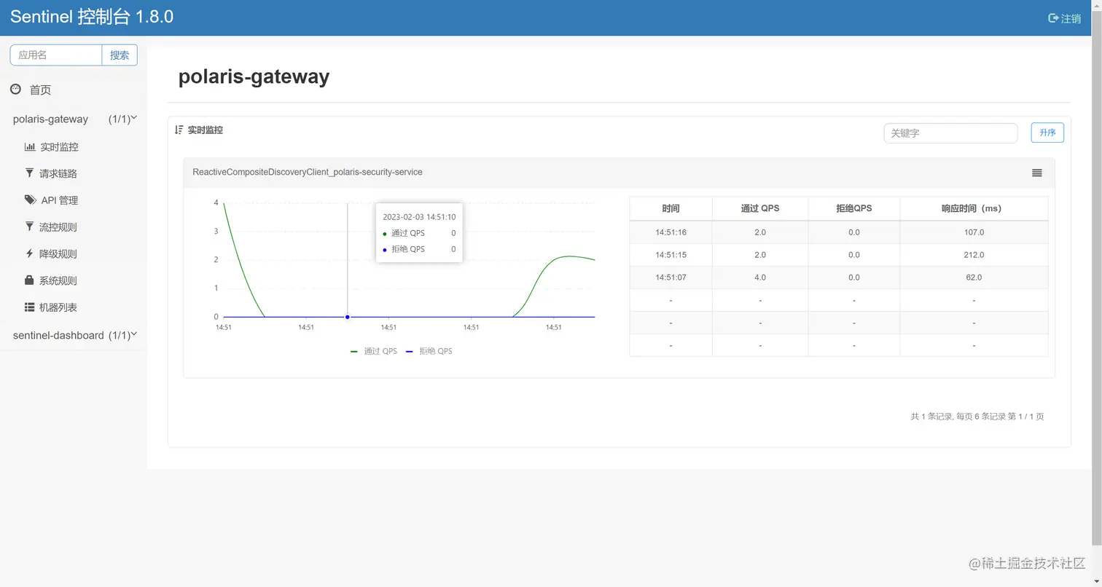Click the ReactiveCompositeDiscoveryClient_polaris-security-service resource name
Viewport: 1102px width, 587px height.
pyautogui.click(x=308, y=172)
